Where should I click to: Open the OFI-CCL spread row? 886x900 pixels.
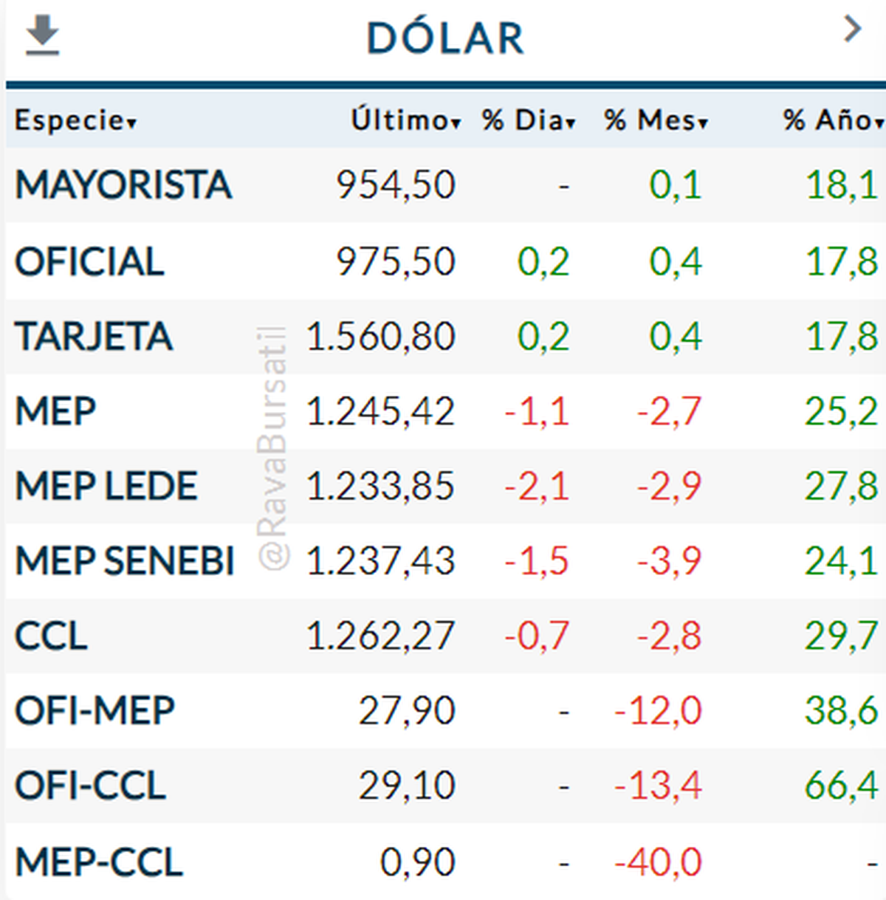(90, 786)
